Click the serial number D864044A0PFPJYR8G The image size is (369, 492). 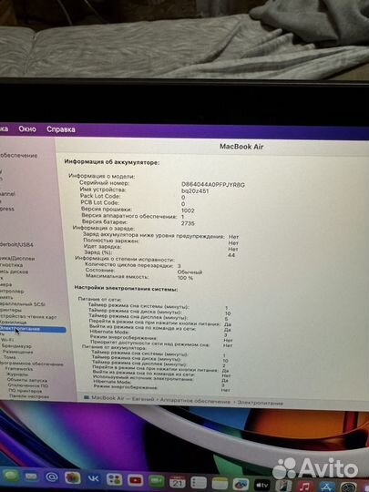tap(213, 184)
